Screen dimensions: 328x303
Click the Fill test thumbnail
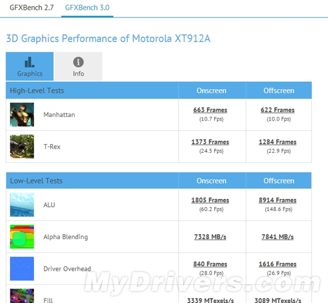click(x=22, y=296)
